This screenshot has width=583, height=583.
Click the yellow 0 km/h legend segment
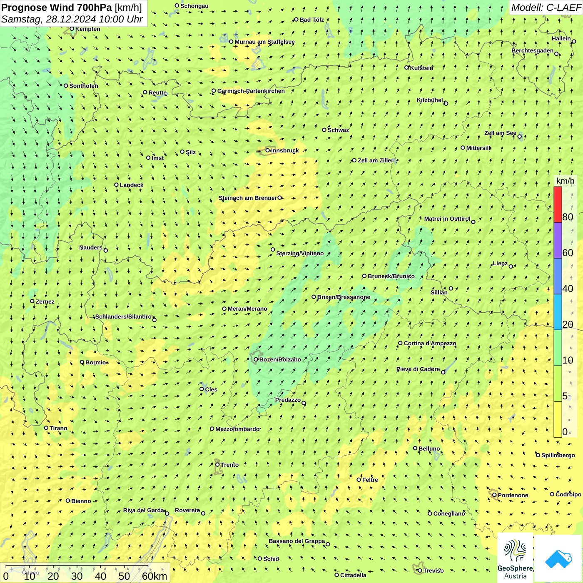tap(558, 419)
